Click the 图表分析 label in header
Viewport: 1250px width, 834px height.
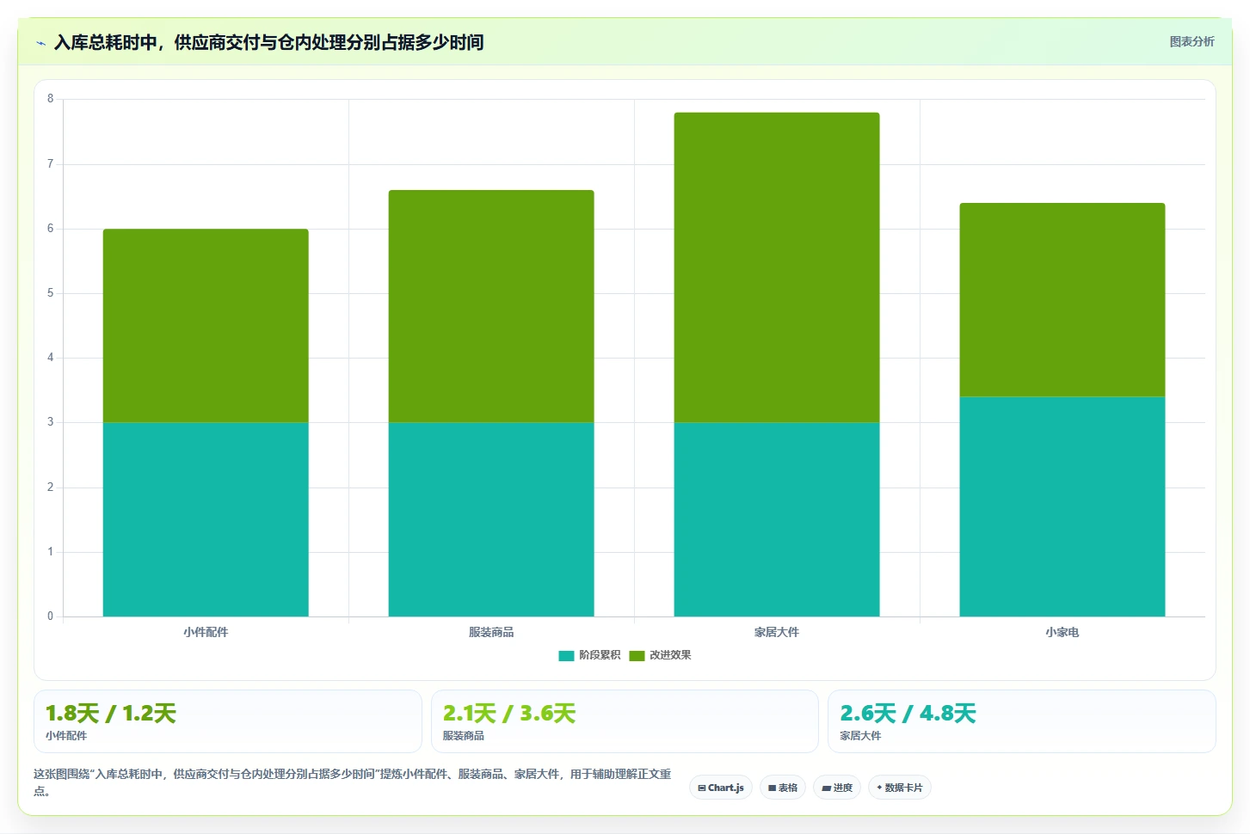(1192, 41)
